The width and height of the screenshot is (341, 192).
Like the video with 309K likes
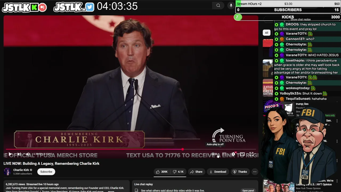click(x=162, y=172)
